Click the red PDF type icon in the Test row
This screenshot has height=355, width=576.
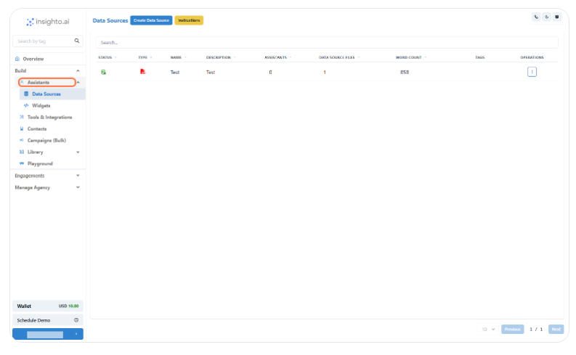coord(142,72)
